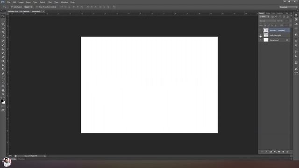Open the Auto-Select Layer dropdown
The height and width of the screenshot is (168, 299).
point(28,7)
